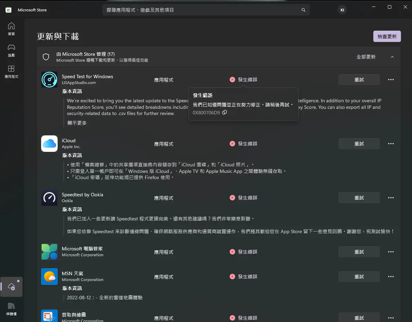The height and width of the screenshot is (322, 412).
Task: Click 應用程式 type label in Speedtest by Ookla row
Action: (x=163, y=198)
